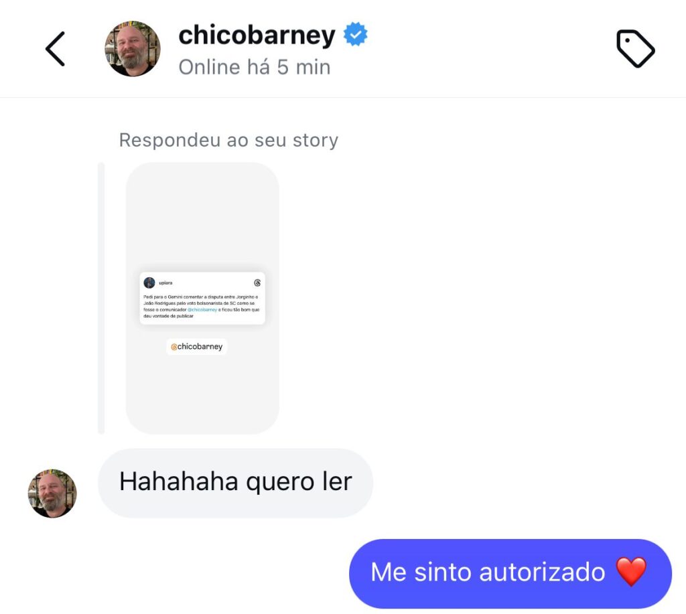Tap the small avatar beside the received message
This screenshot has width=686, height=614.
52,493
